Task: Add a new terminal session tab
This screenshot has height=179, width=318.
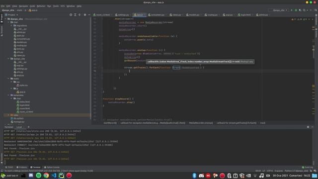Action: tap(29, 127)
